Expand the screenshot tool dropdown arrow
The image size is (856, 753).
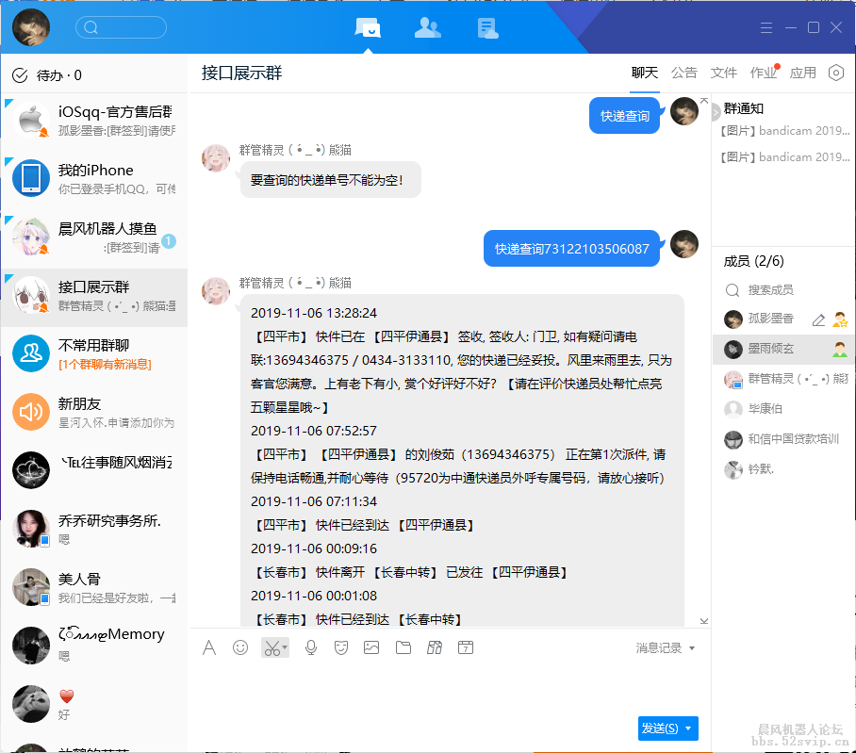[285, 647]
